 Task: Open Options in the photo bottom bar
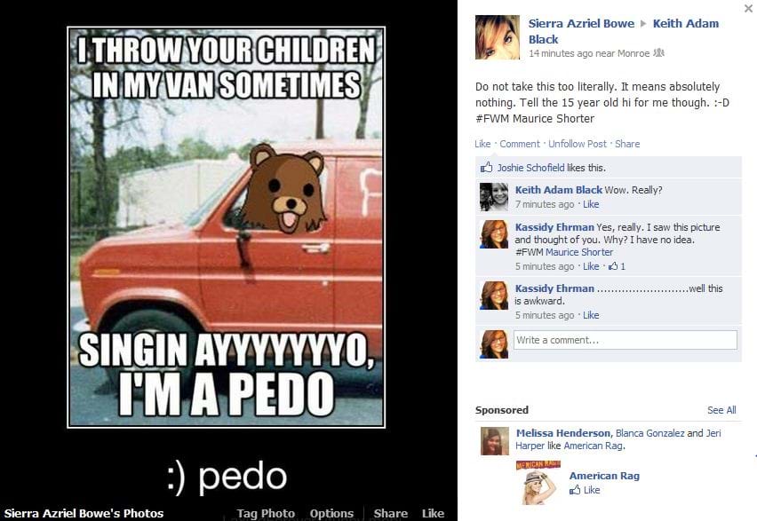pos(331,513)
